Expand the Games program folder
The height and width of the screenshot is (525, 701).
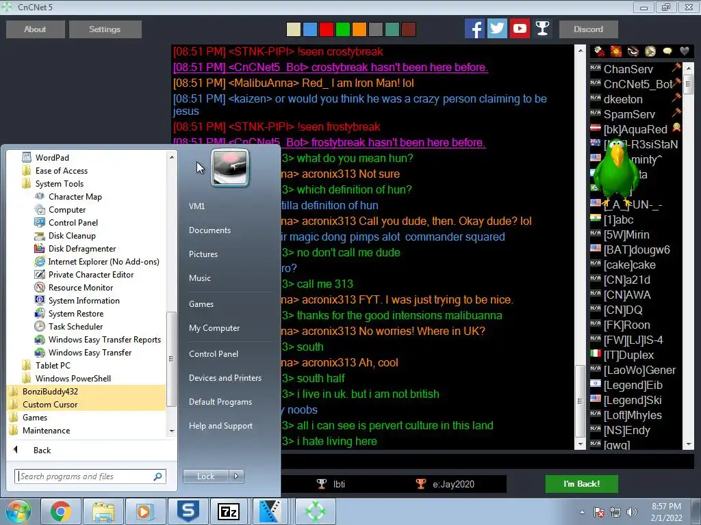[x=35, y=418]
